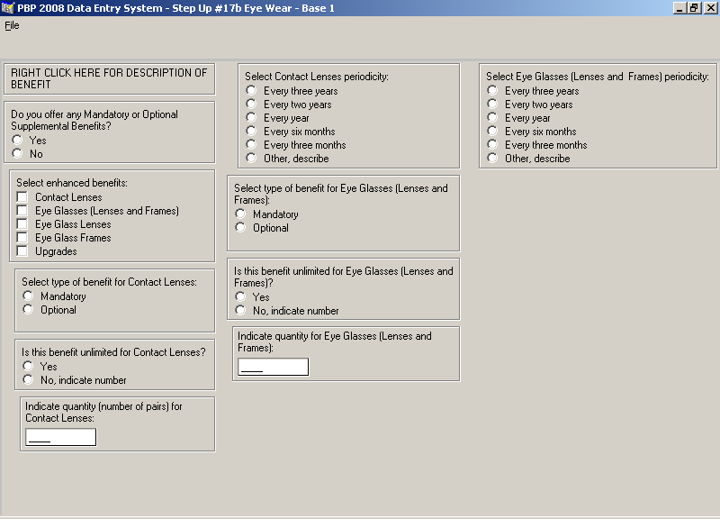Screen dimensions: 720x519
Task: Select No for Mandatory or Optional Supplemental Benefits
Action: 17,153
